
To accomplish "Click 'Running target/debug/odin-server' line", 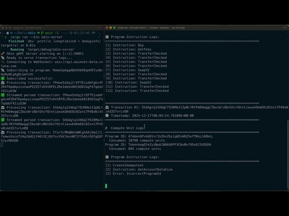I will (x=43, y=49).
